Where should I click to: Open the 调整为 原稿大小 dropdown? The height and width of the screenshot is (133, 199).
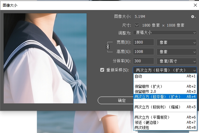[165, 33]
